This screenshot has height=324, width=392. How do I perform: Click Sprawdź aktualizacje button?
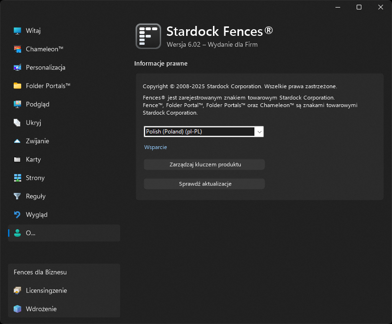point(204,184)
